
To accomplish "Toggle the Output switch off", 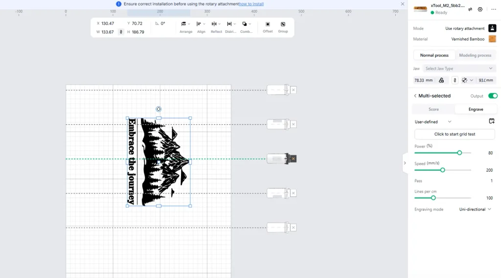I will pos(493,96).
